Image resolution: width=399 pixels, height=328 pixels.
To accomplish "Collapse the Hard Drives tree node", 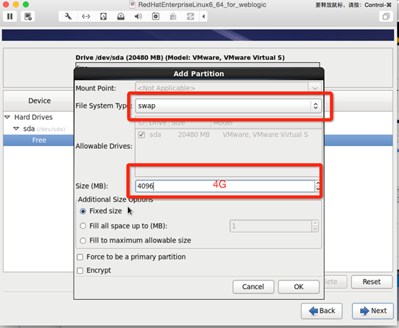I will (7, 117).
